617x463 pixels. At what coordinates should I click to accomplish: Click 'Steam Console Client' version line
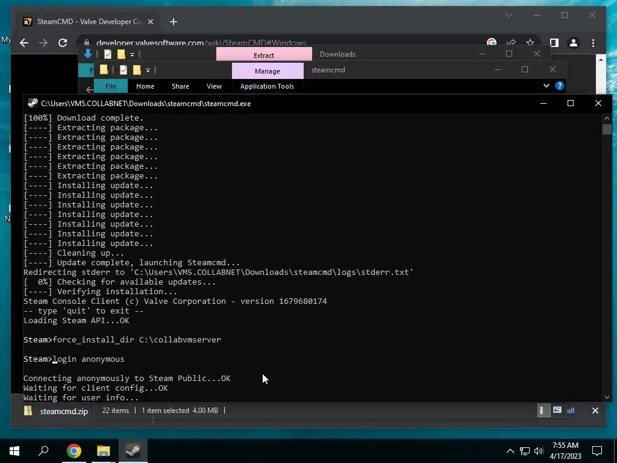point(175,301)
